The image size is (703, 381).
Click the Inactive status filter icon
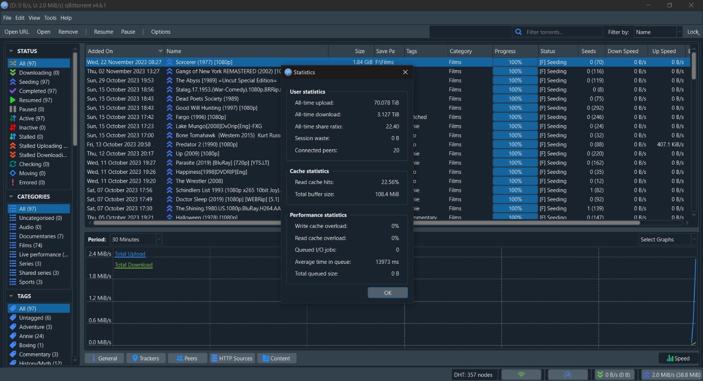point(13,127)
